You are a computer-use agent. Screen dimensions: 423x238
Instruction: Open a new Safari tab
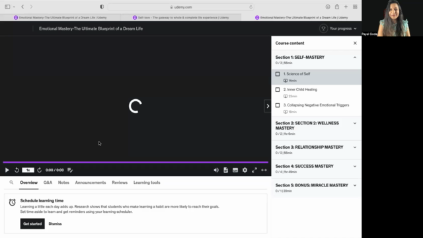(346, 7)
